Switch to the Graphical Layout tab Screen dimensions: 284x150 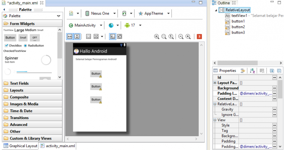pos(21,146)
